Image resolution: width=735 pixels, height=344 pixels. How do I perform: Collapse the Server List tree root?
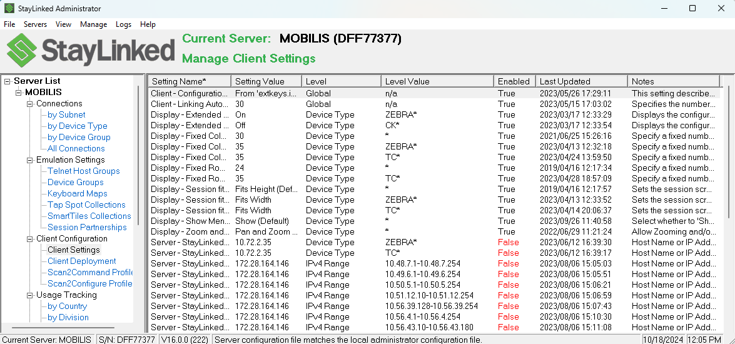click(8, 81)
